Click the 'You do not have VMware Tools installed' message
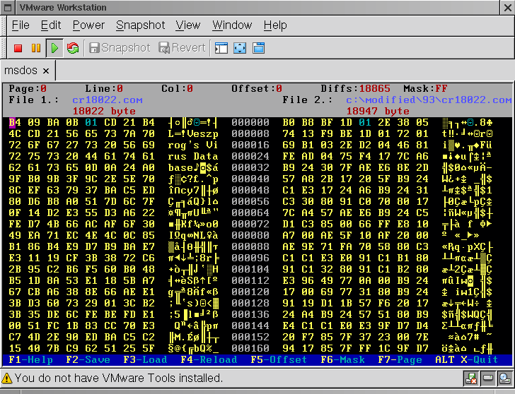Viewport: 515px width, 394px height. pyautogui.click(x=119, y=378)
